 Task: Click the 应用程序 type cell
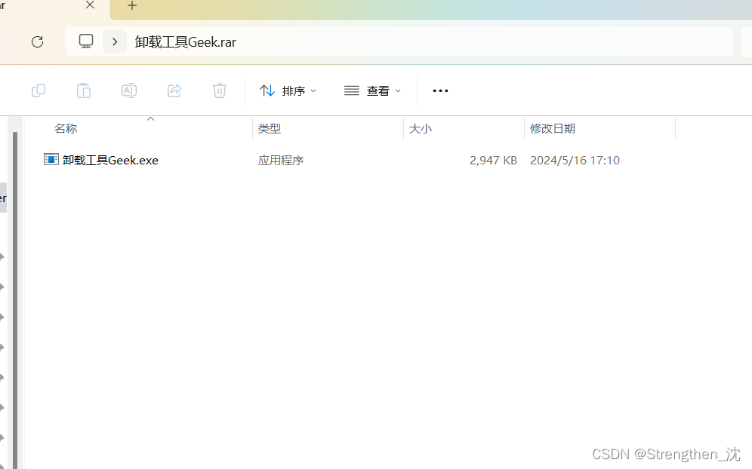pyautogui.click(x=281, y=160)
